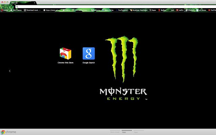The width and height of the screenshot is (216, 135).
Task: Open the Chrome Web Store app
Action: [x=65, y=55]
